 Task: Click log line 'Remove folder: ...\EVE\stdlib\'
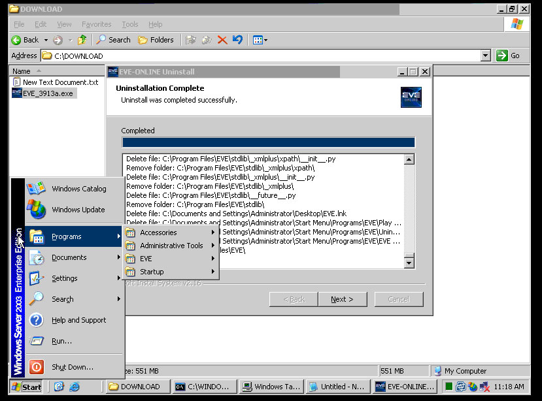click(x=195, y=204)
